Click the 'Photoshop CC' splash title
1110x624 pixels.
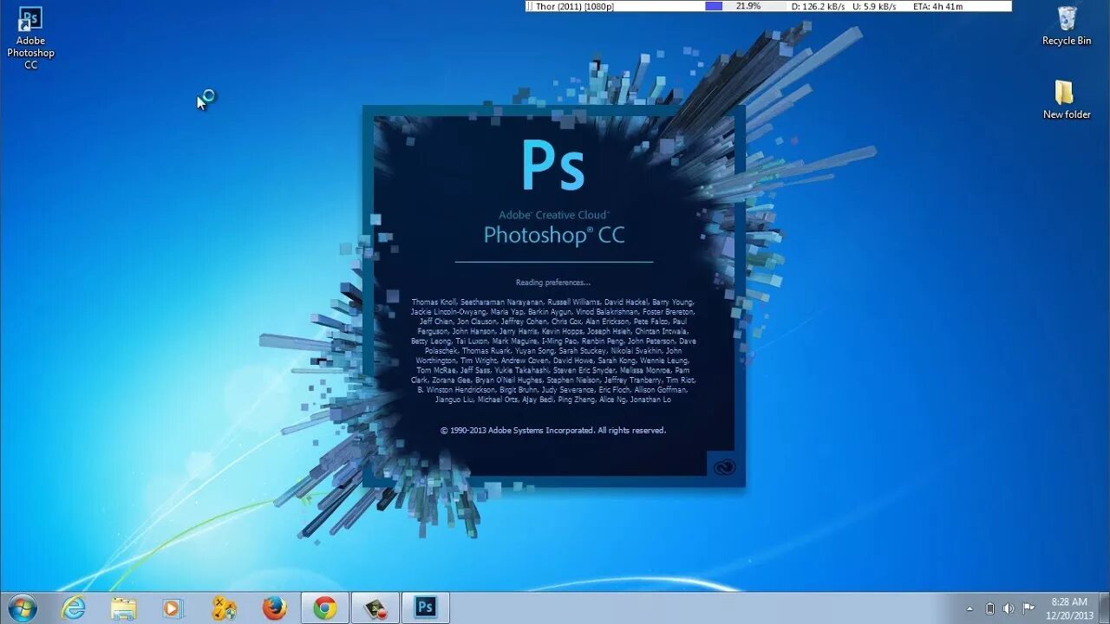click(554, 235)
